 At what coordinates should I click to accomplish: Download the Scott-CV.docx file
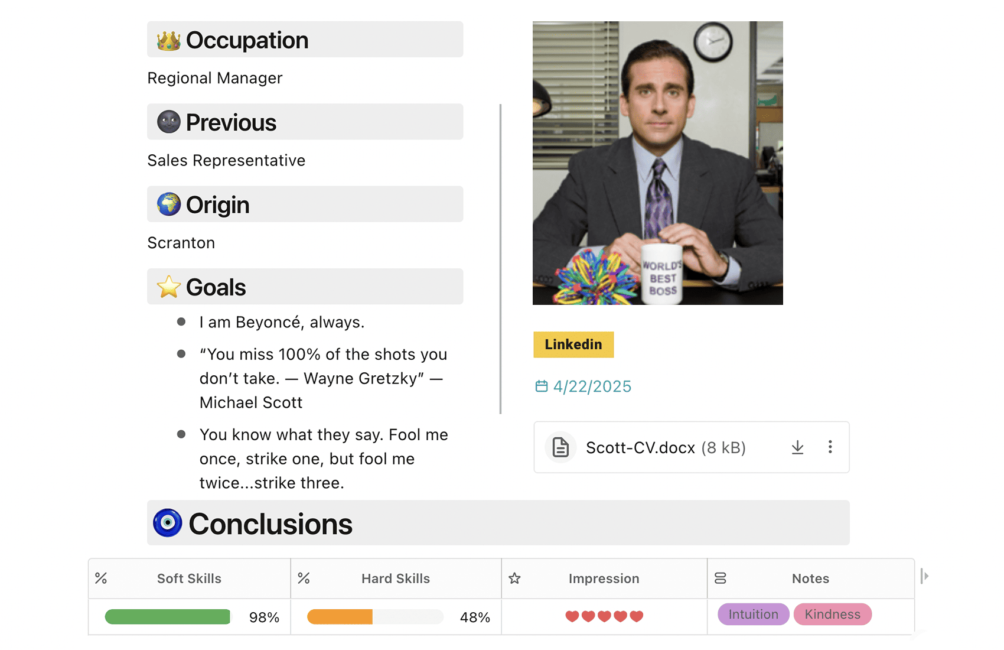(797, 447)
